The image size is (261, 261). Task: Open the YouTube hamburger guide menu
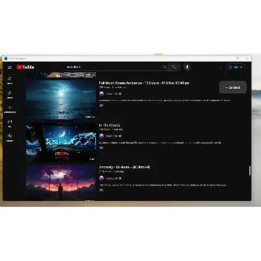pyautogui.click(x=10, y=67)
